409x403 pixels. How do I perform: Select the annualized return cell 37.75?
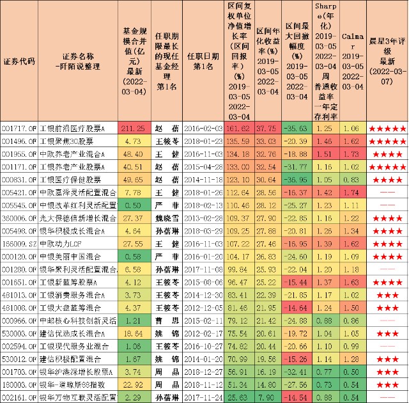[268, 128]
